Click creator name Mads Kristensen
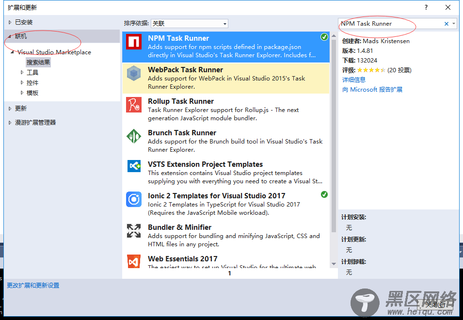The width and height of the screenshot is (463, 320). [x=386, y=41]
